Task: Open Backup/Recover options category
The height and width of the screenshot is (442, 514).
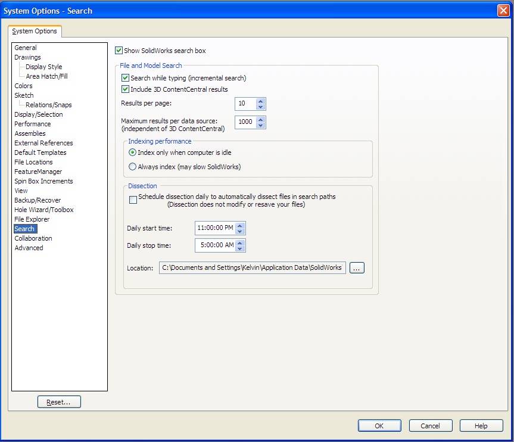Action: coord(38,200)
